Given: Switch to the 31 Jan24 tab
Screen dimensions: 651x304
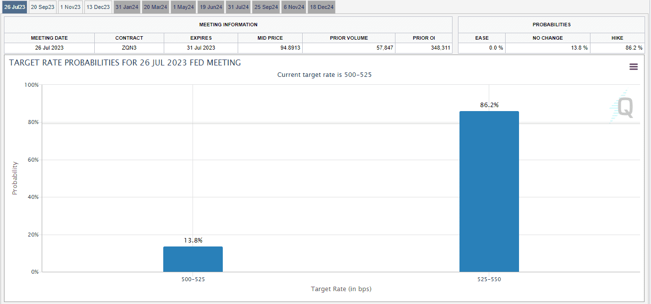Looking at the screenshot, I should (127, 7).
